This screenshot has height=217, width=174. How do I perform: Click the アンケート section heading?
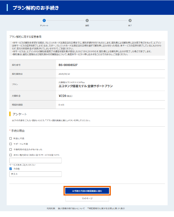[x=20, y=114]
